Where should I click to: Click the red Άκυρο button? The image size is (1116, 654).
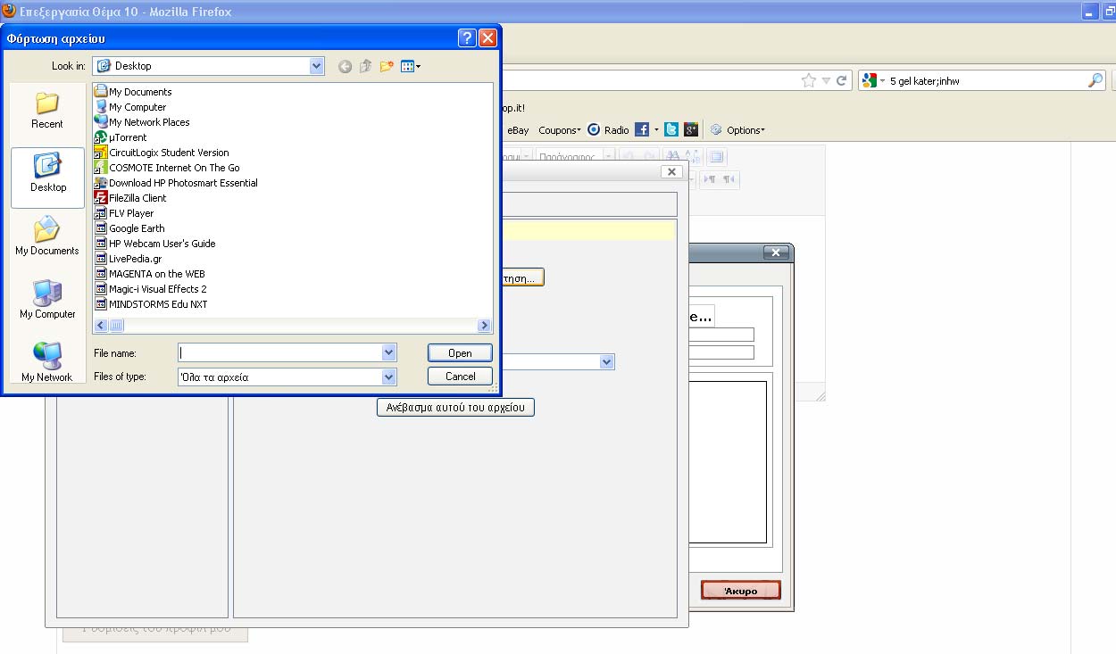pyautogui.click(x=741, y=591)
